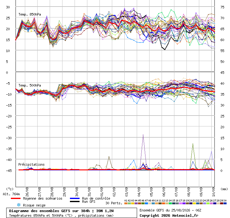Select perturbation 19 brown-olive swatch
Image resolution: width=230 pixels, height=218 pixels.
(187, 203)
